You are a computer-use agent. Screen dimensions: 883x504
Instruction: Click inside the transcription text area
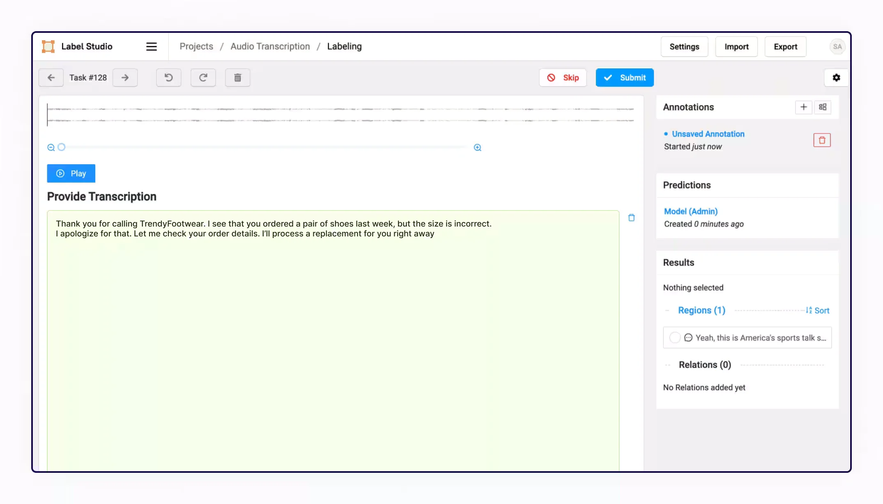pos(333,341)
